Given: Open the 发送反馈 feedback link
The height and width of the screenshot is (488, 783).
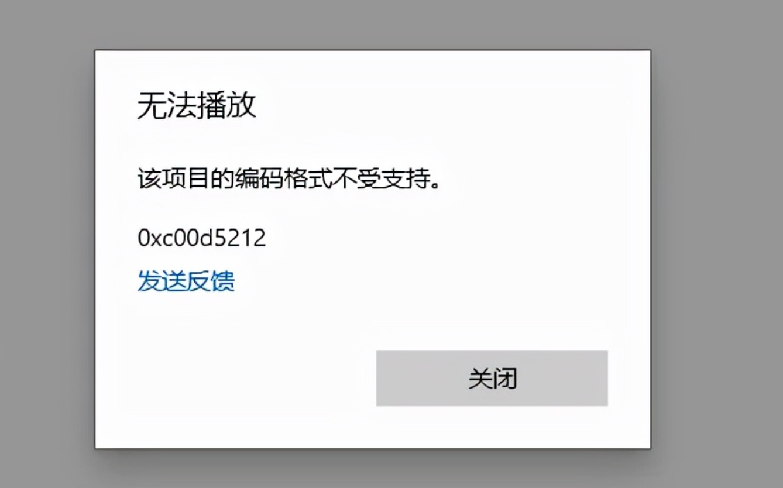Looking at the screenshot, I should coord(186,281).
